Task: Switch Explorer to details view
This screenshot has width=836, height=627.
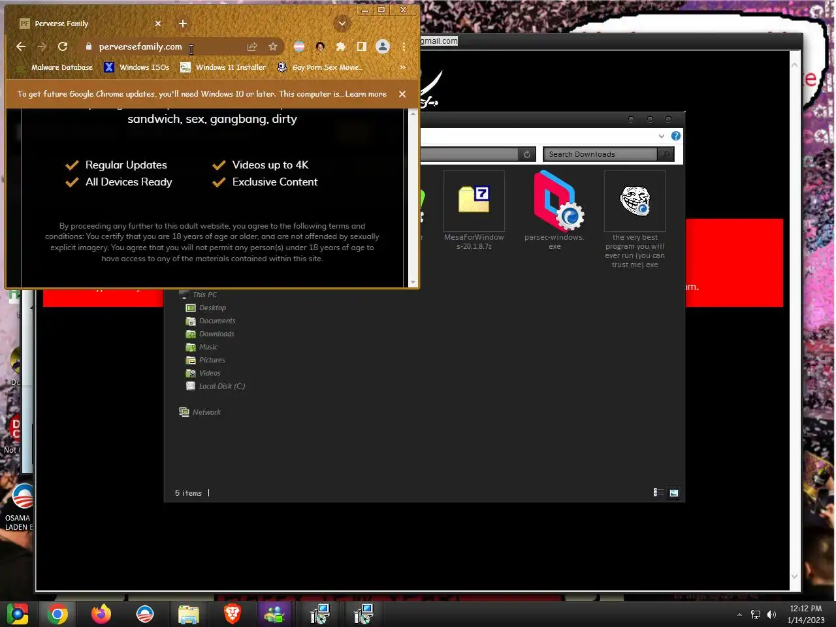Action: coord(658,492)
